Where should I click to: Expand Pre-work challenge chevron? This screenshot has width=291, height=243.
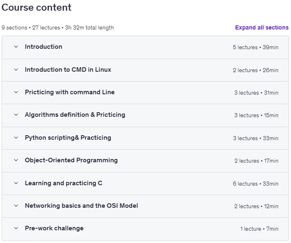coord(16,228)
